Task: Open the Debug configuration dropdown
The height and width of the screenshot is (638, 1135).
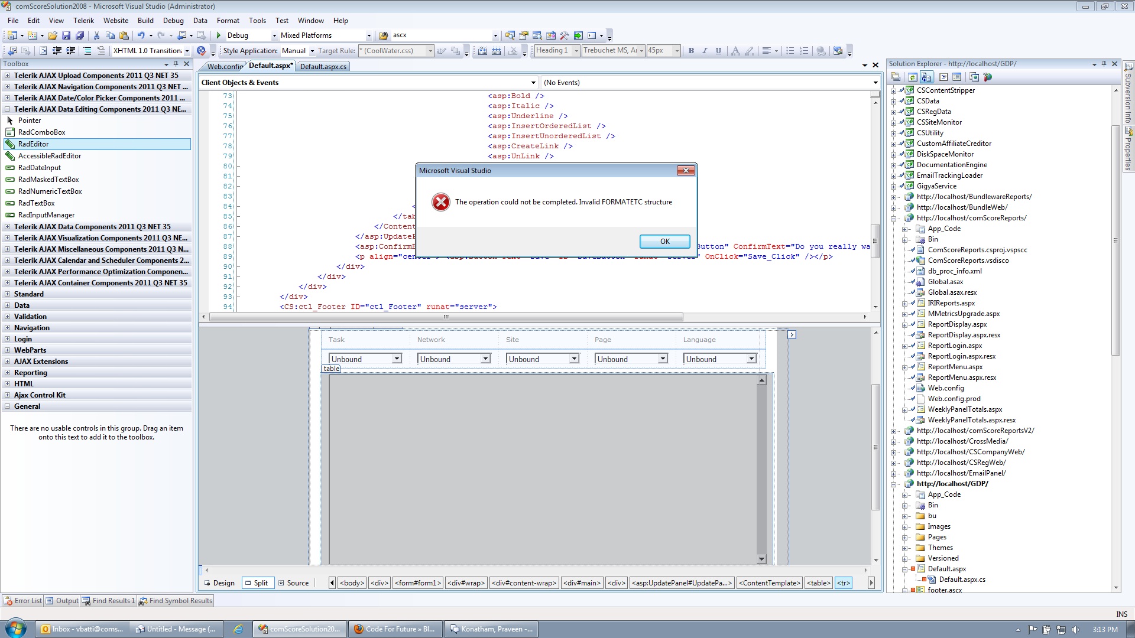Action: tap(274, 35)
